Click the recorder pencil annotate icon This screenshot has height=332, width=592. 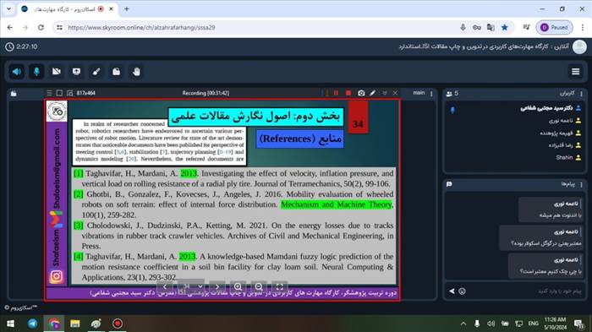(373, 93)
